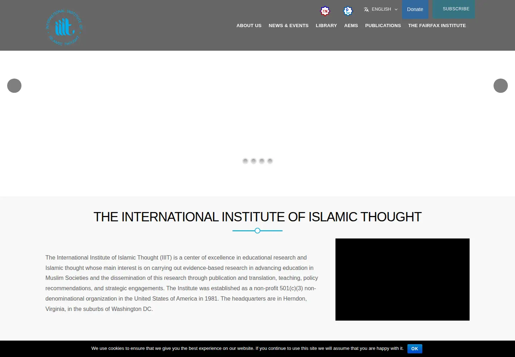The width and height of the screenshot is (515, 357).
Task: Go to next slide with the right round arrow
Action: point(501,86)
